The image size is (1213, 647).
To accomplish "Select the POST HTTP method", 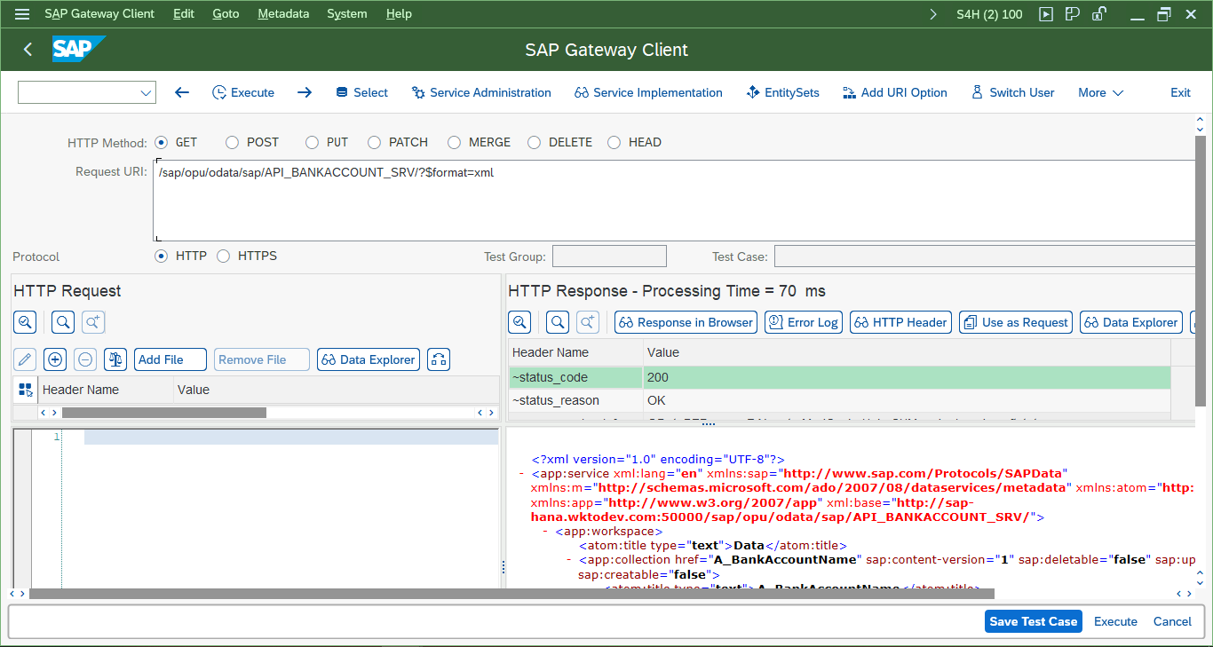I will (232, 142).
